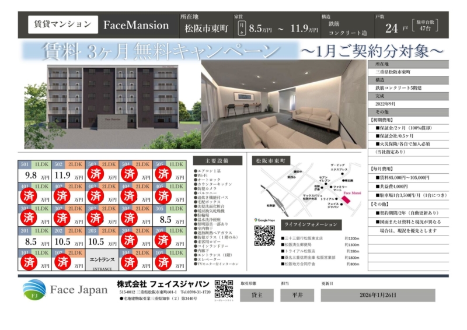Click the red 済 stamp on room 503
Viewport: 467px width, 330px height.
point(96,173)
